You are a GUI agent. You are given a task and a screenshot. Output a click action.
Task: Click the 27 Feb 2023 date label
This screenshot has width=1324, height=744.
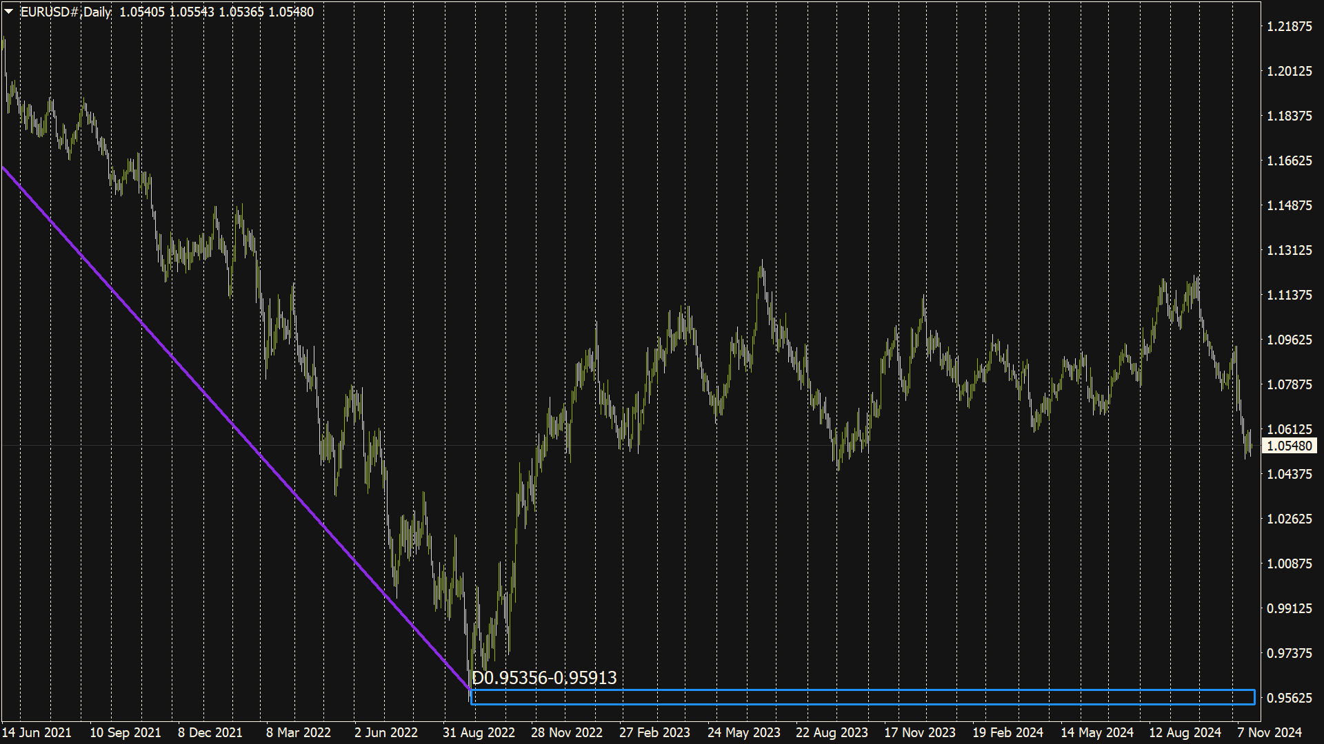click(654, 732)
